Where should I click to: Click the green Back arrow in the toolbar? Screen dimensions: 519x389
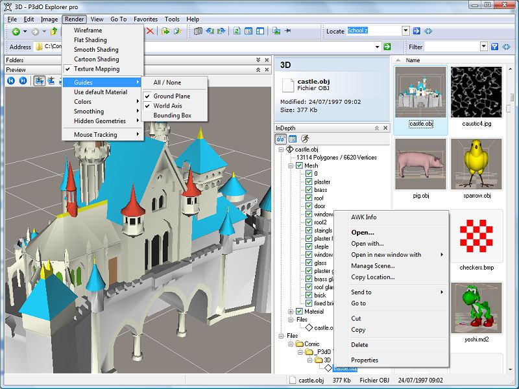click(16, 31)
